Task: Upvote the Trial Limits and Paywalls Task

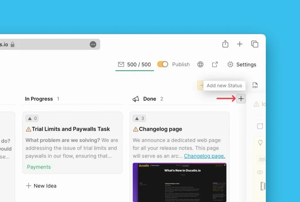Action: [32, 118]
